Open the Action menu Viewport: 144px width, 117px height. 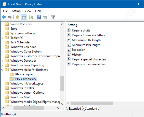(x=16, y=11)
